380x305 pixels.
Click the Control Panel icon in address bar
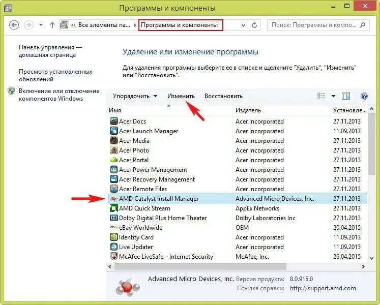pos(64,25)
